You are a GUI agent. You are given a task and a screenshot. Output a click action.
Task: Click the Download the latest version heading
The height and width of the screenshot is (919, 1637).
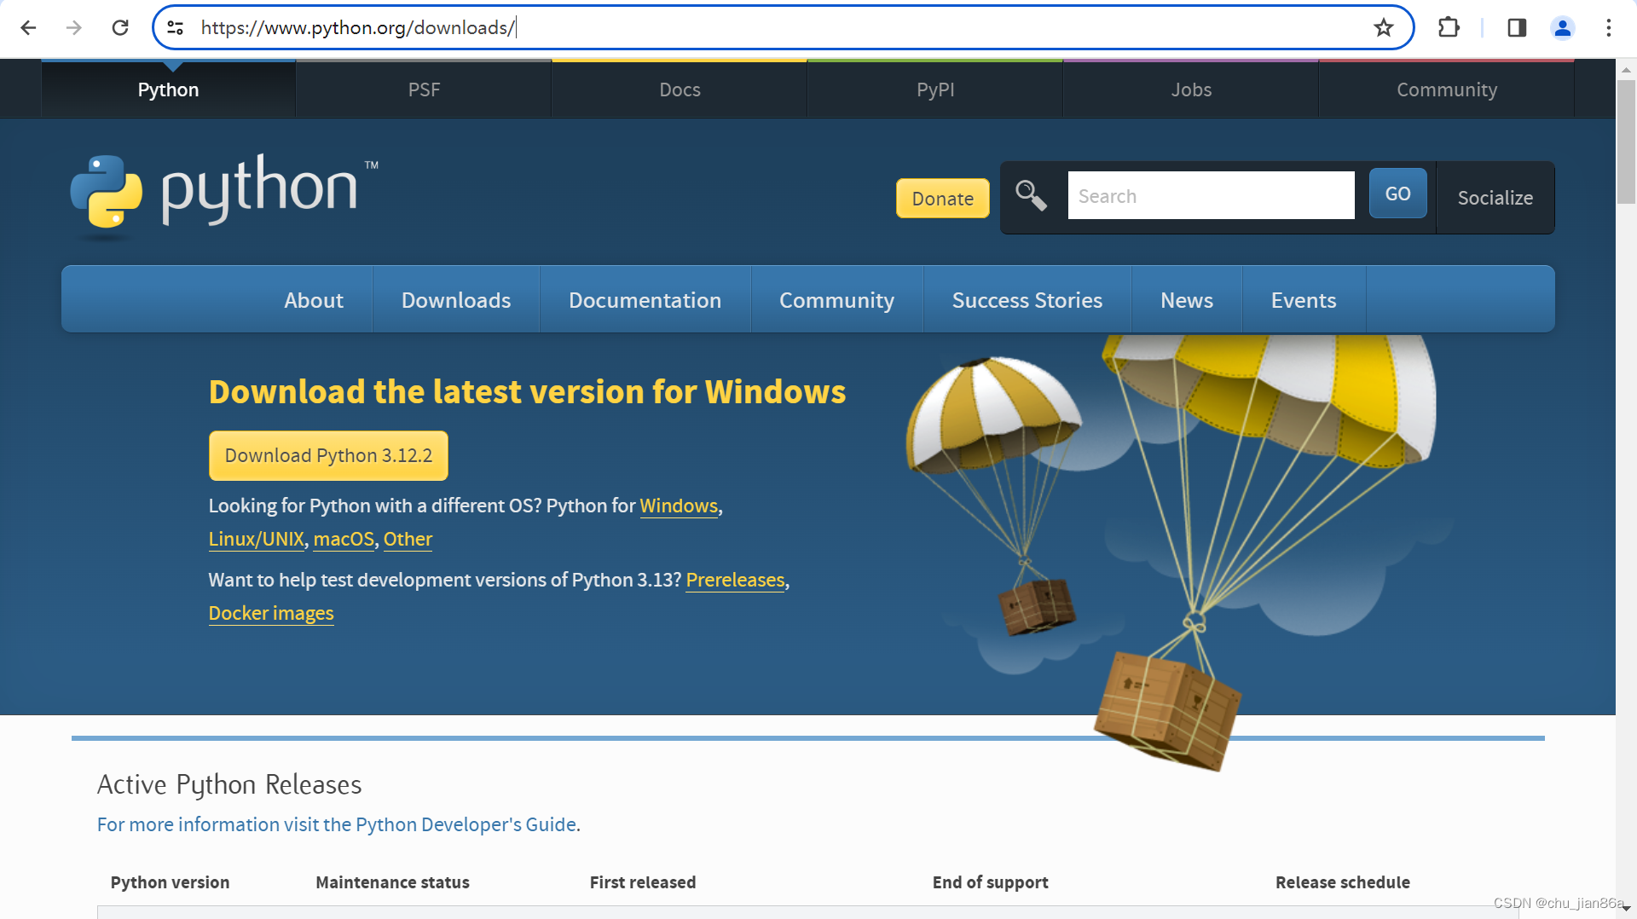point(527,392)
